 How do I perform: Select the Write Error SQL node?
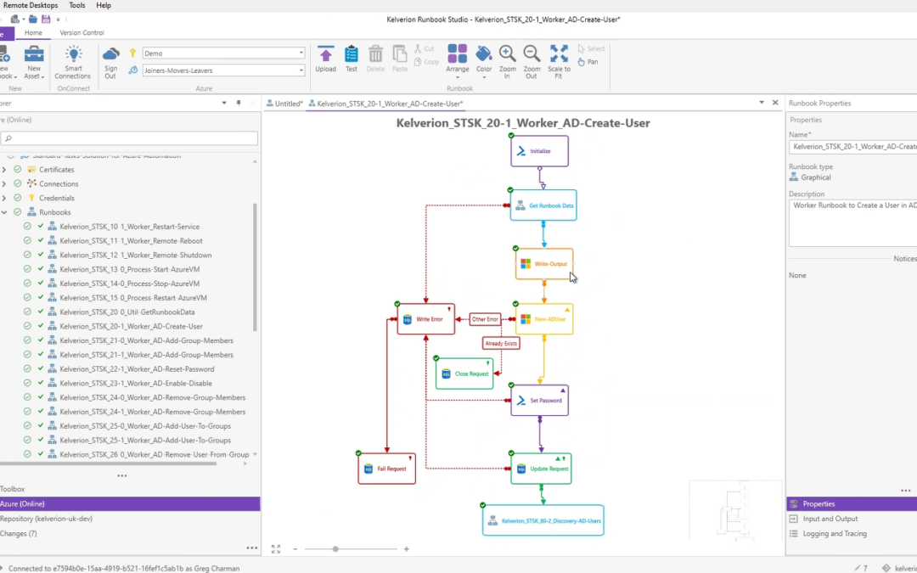[x=425, y=319]
